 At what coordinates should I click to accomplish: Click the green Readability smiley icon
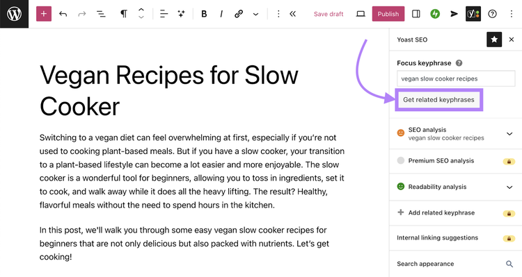tap(401, 186)
